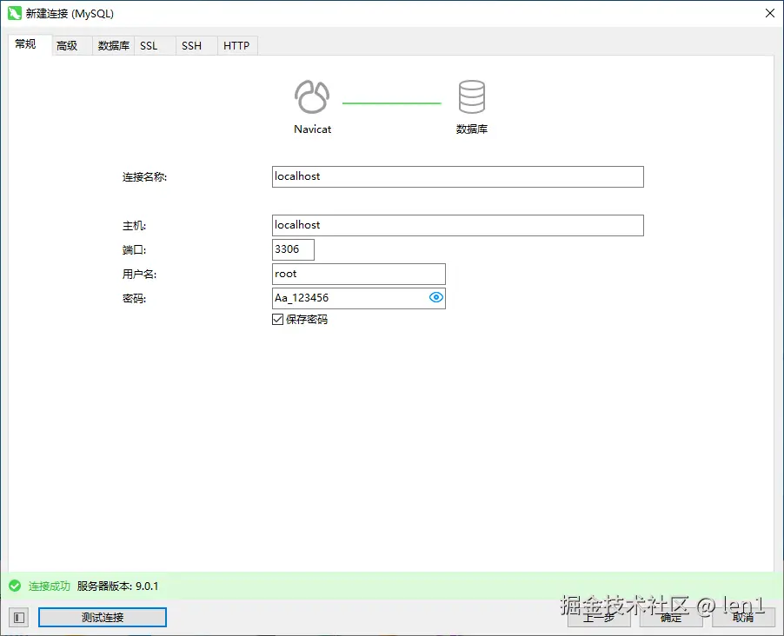The image size is (784, 636).
Task: Focus the 端口 field showing 3306
Action: click(293, 249)
